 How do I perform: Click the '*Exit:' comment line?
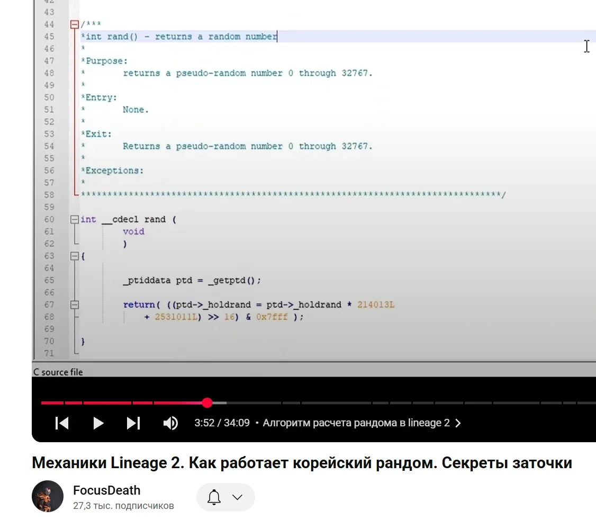pos(96,134)
